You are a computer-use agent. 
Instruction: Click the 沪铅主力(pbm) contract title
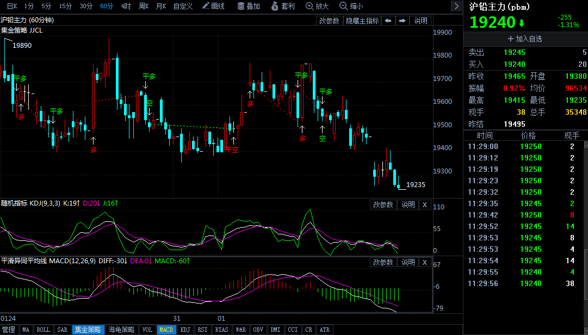tap(499, 7)
